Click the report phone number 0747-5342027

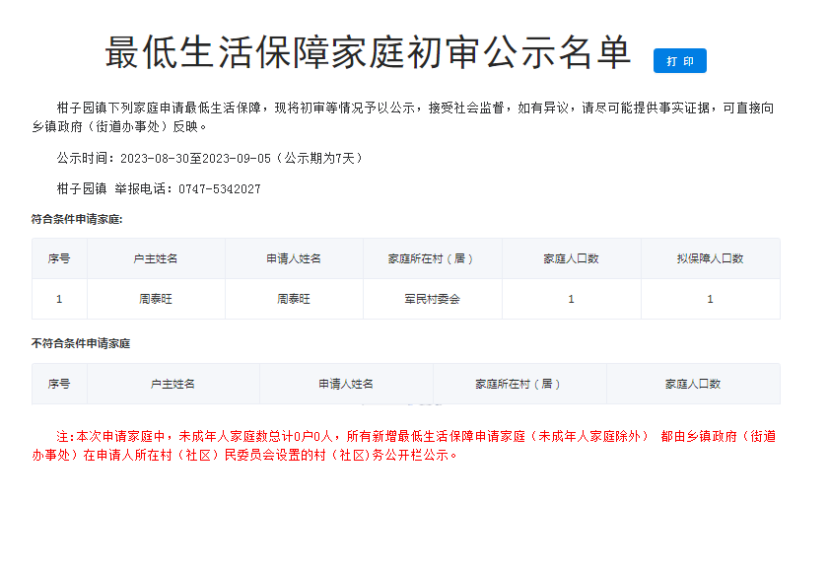pyautogui.click(x=220, y=188)
